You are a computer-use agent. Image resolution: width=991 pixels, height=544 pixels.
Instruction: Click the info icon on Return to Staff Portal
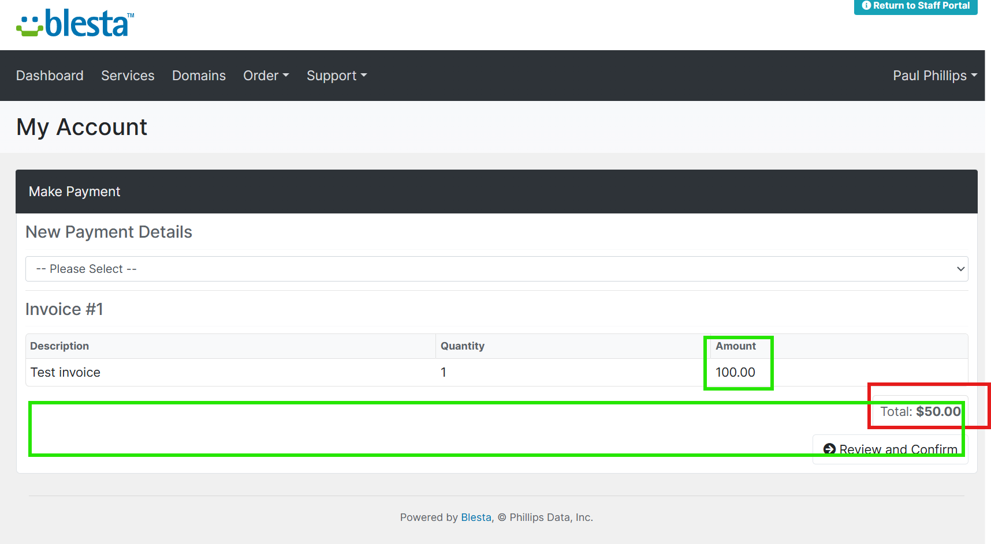click(x=866, y=6)
